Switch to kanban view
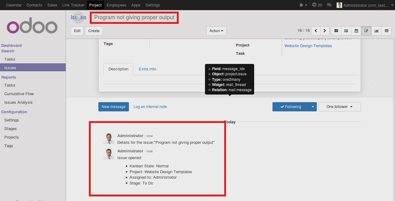This screenshot has width=395, height=201. [336, 31]
